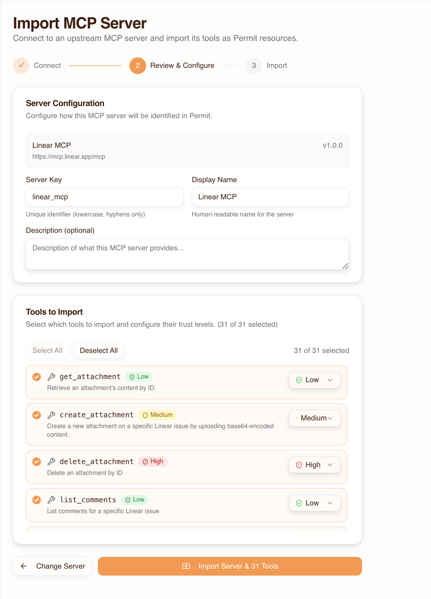Click the wrench icon beside create_attachment

pyautogui.click(x=51, y=415)
